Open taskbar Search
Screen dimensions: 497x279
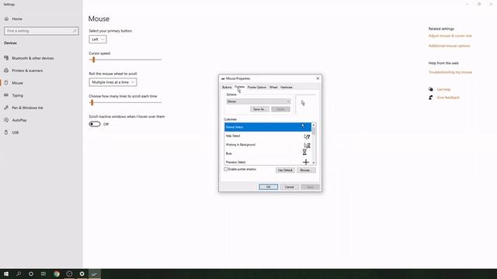pos(19,274)
